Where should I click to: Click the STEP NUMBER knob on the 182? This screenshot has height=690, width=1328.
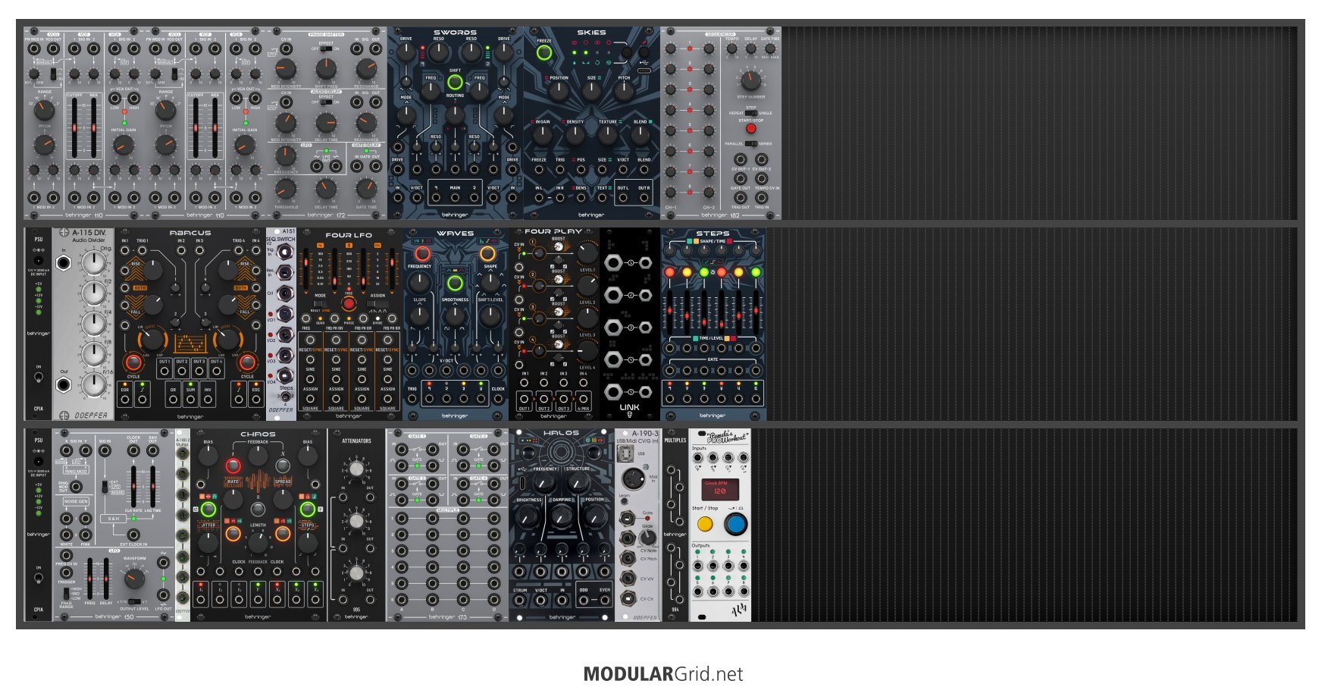click(x=750, y=80)
